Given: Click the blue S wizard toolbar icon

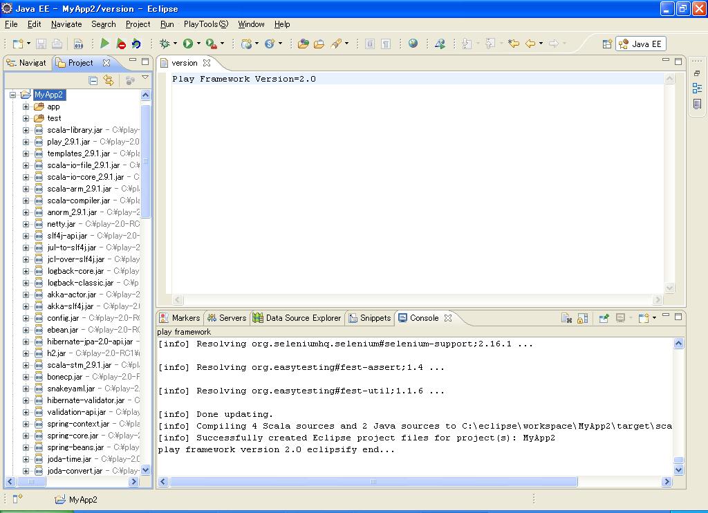Looking at the screenshot, I should click(270, 44).
